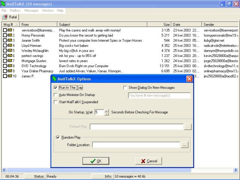Open the File menu

click(4, 10)
